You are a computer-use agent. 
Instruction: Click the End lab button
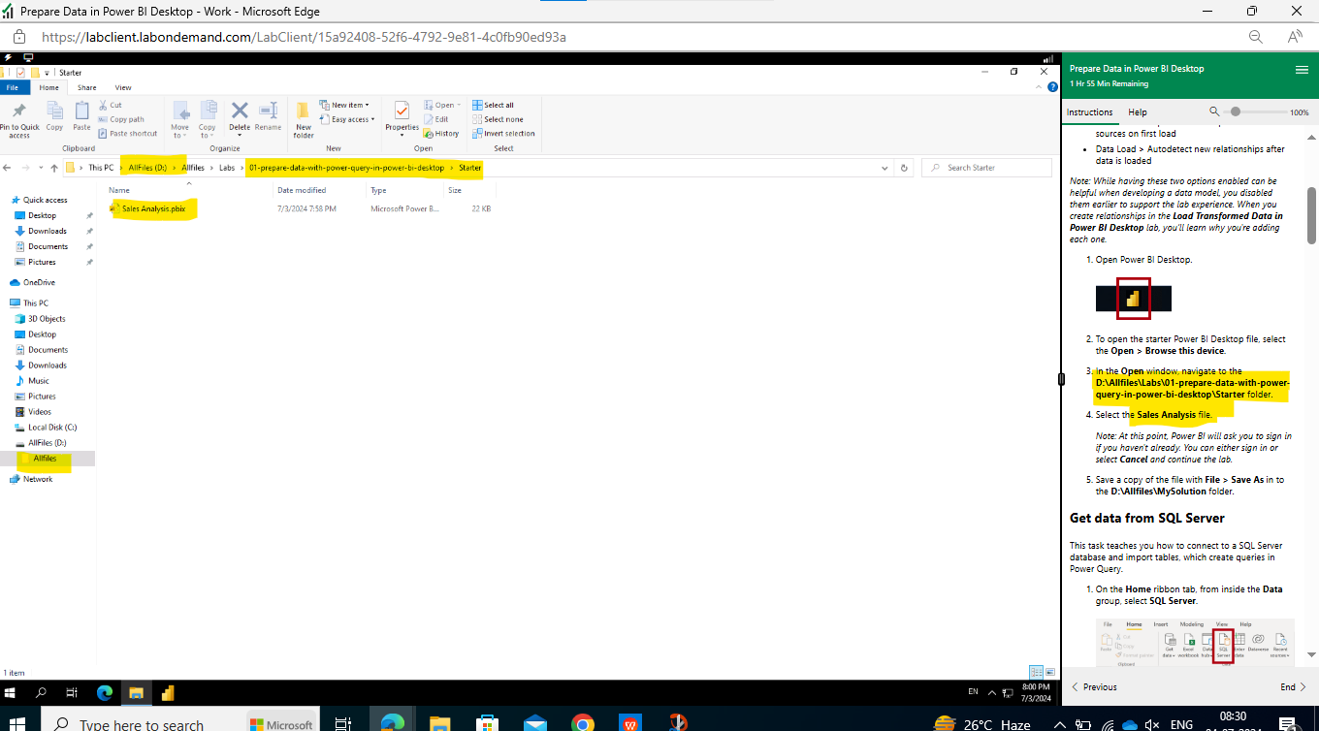(1294, 687)
